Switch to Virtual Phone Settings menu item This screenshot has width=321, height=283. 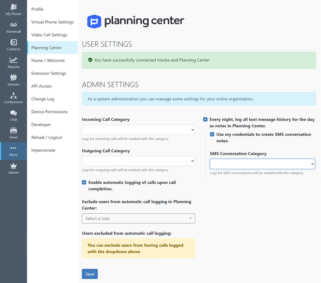pos(52,22)
